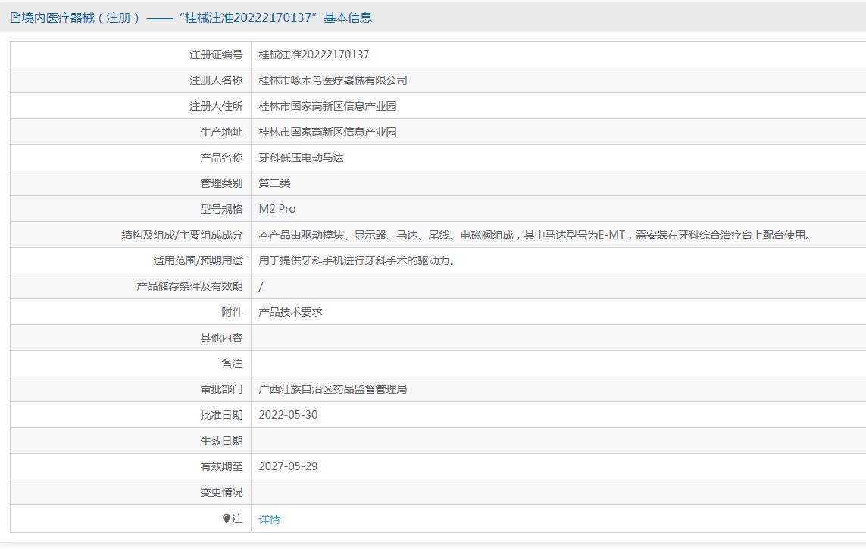Click the 产品储存条件及有效期 label
866x549 pixels.
[189, 286]
